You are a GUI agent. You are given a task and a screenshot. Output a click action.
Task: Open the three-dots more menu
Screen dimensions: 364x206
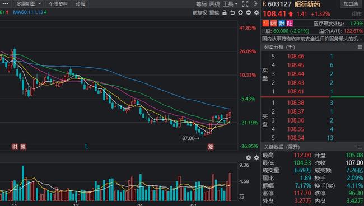5,4
